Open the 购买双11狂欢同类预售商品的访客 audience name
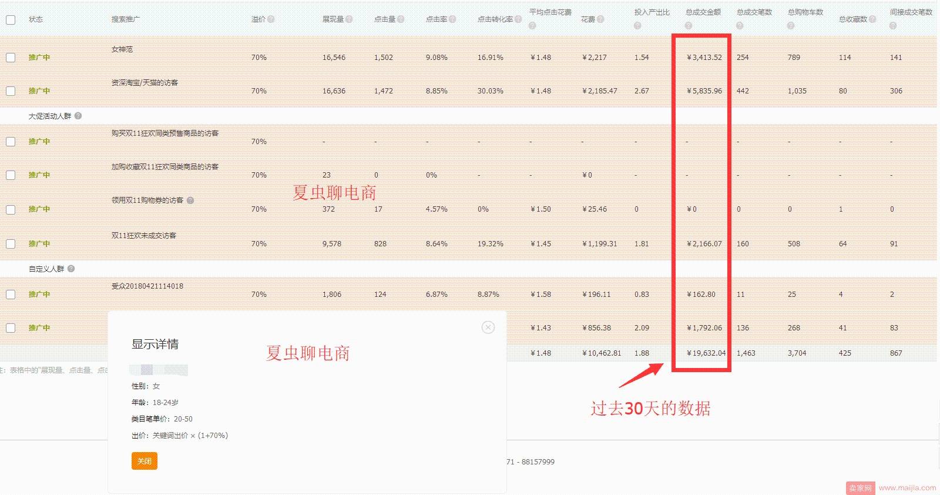The height and width of the screenshot is (495, 940). [165, 133]
